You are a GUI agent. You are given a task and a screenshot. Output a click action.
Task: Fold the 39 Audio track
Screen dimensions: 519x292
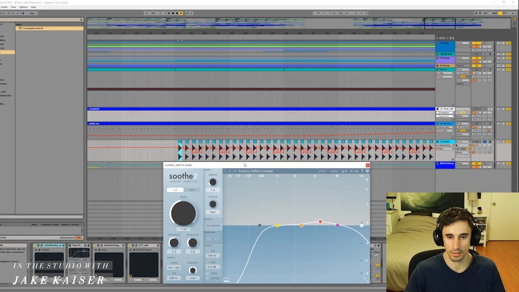click(x=438, y=142)
